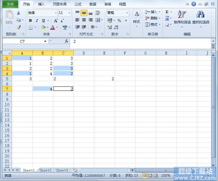Screen dimensions: 218x181
Task: Switch to Data (数据) tab
Action: 93,4
